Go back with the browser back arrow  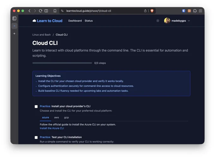29,11
